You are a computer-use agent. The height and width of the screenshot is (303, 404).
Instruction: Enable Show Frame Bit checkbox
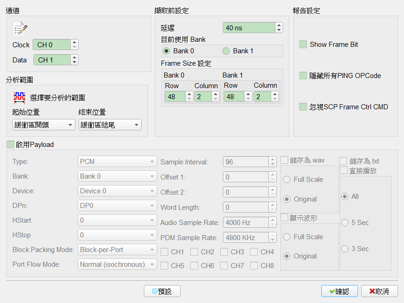coord(303,44)
